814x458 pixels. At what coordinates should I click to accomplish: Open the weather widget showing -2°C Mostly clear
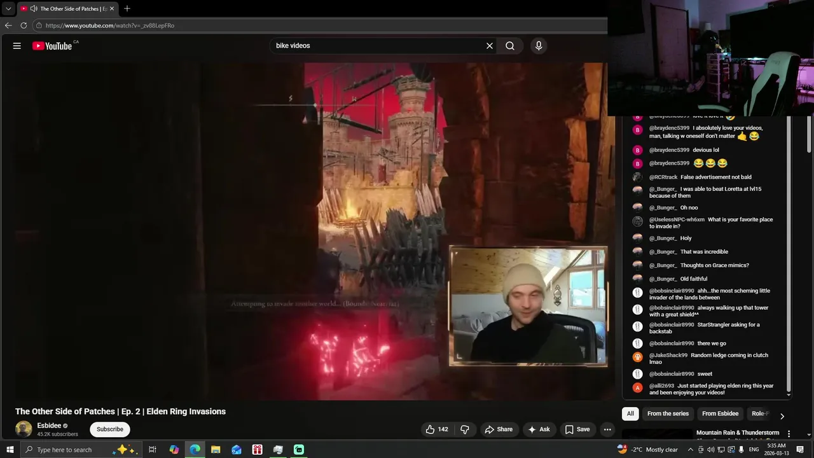[x=647, y=450]
